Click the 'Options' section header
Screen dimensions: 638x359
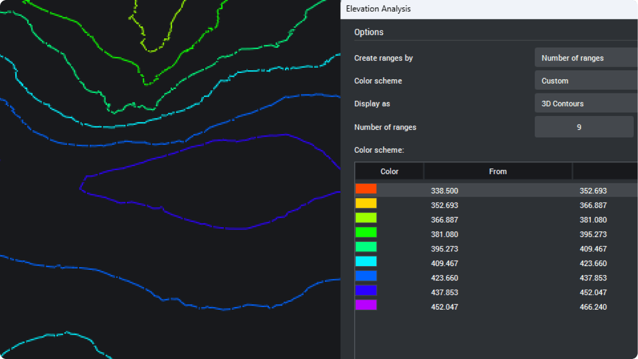coord(369,32)
